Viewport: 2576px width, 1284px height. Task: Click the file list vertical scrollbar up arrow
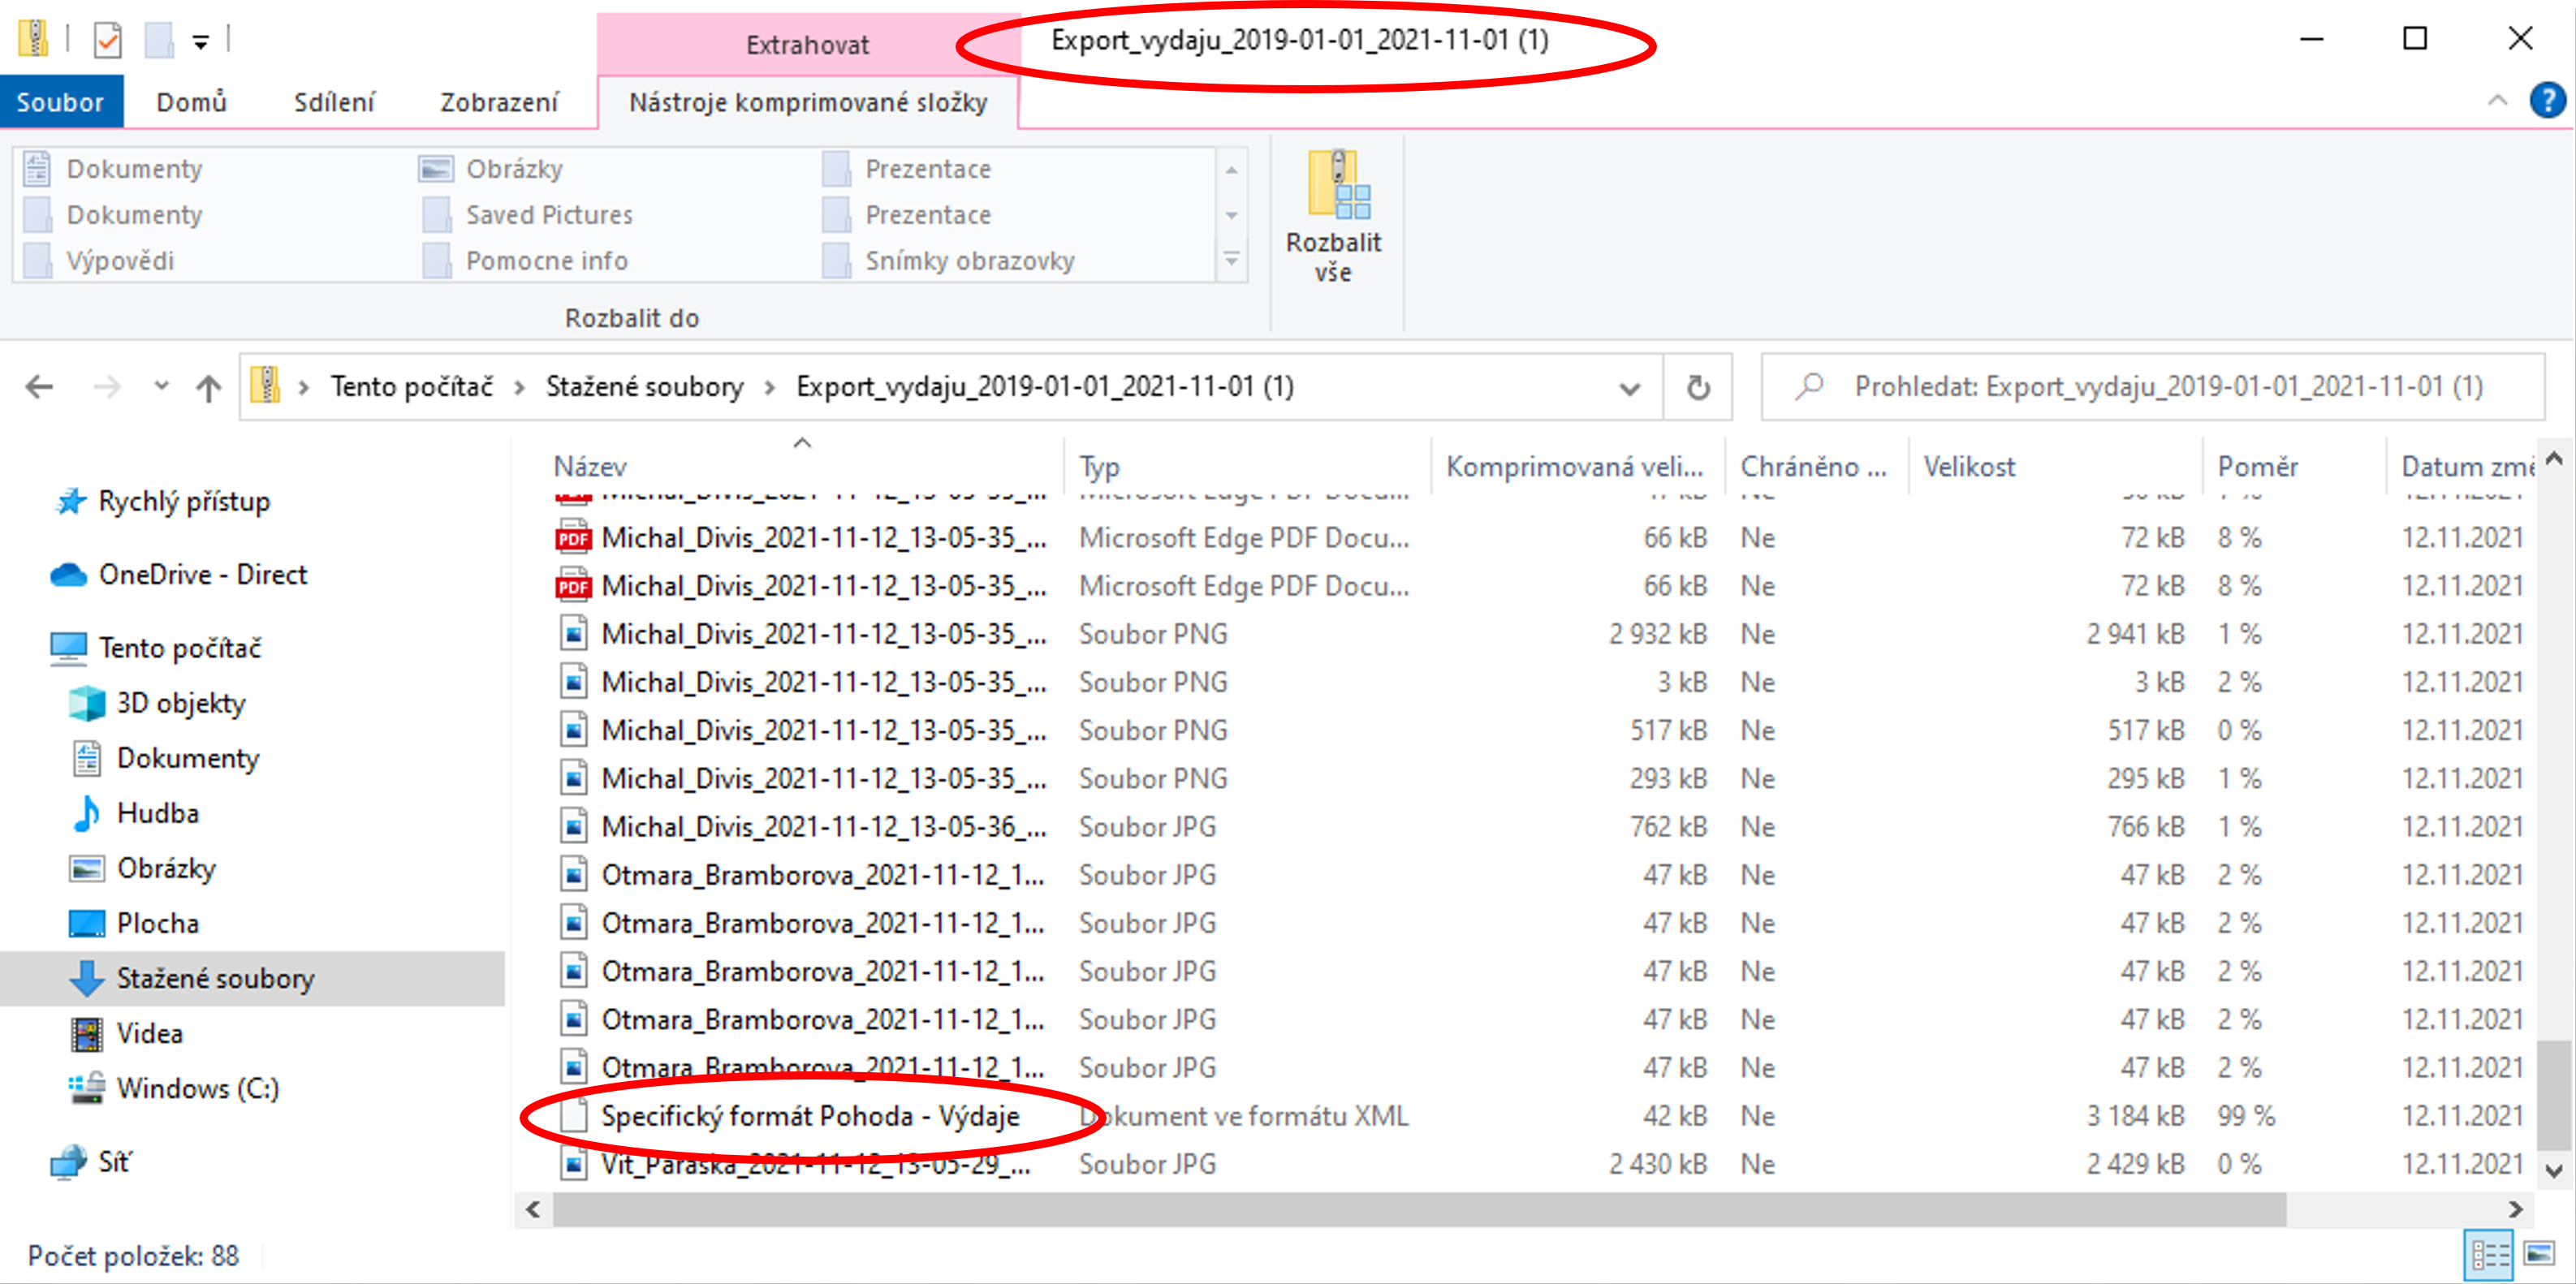tap(2554, 459)
